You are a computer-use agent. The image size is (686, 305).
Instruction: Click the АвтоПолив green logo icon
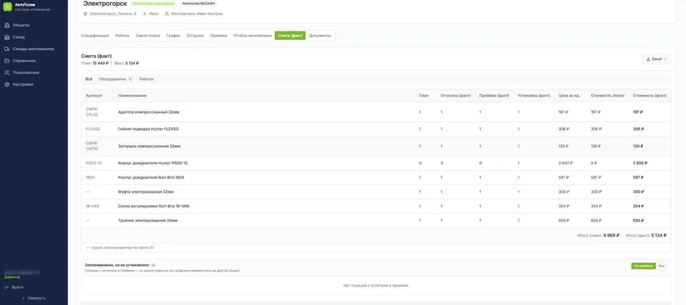pyautogui.click(x=7, y=6)
